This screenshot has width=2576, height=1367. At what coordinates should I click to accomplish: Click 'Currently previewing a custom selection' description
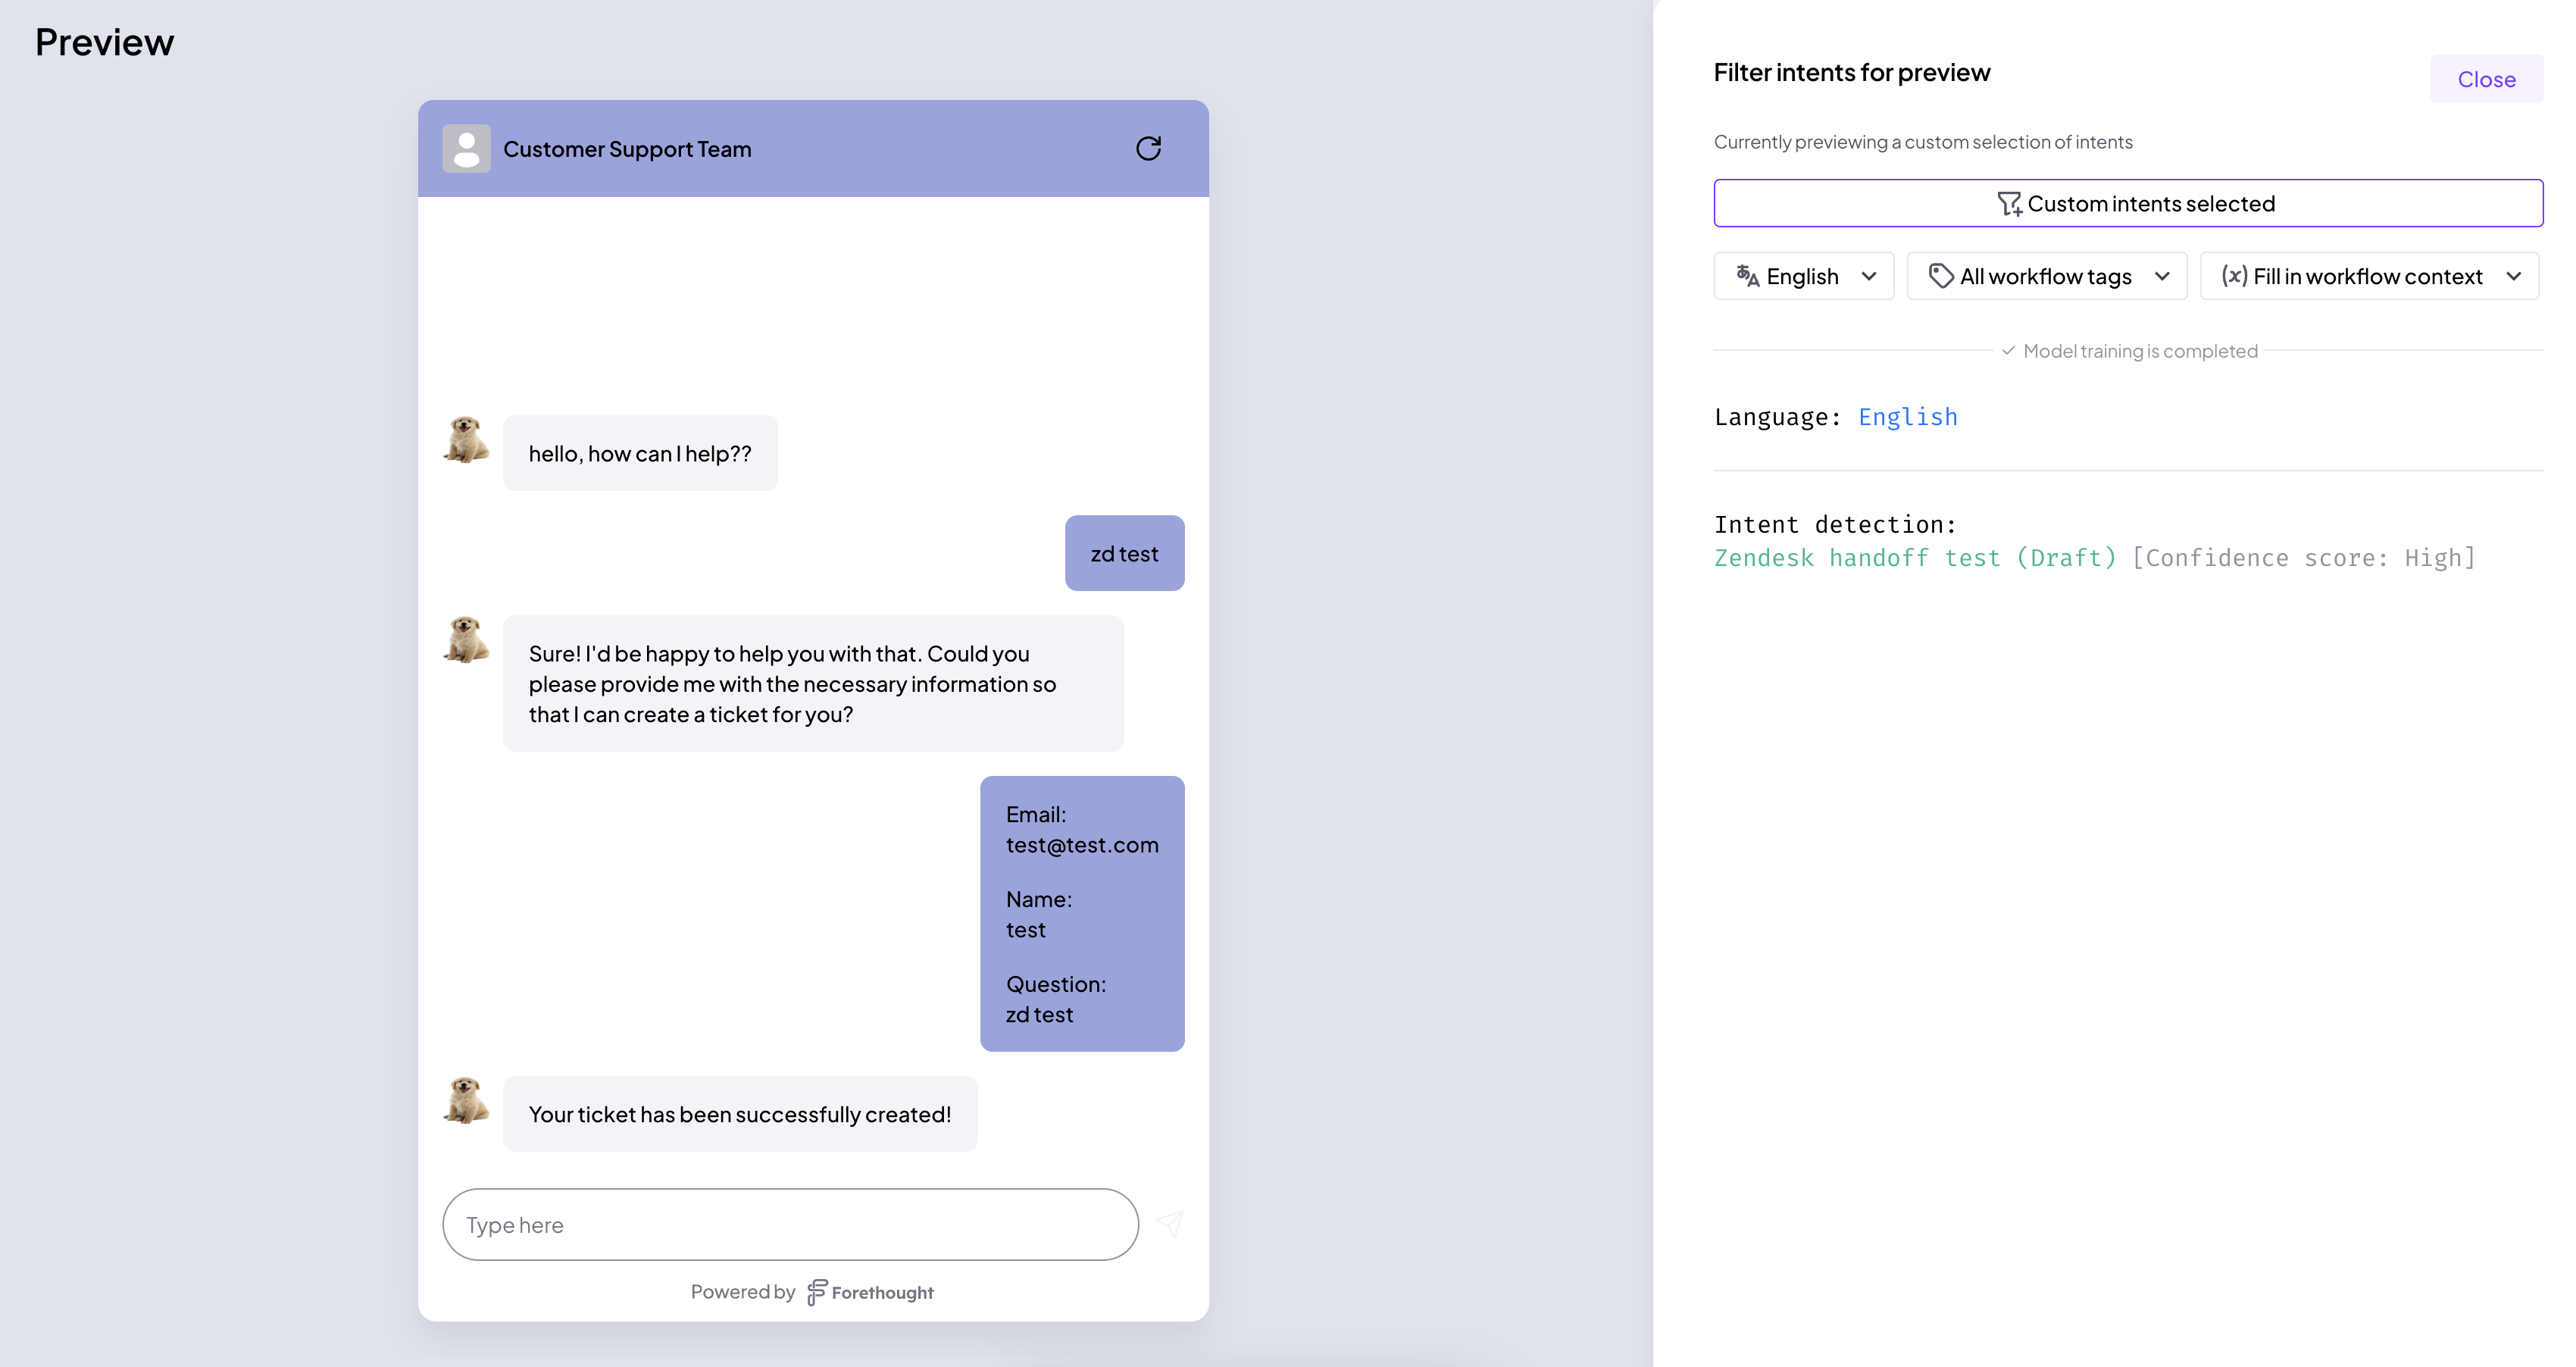[1923, 142]
